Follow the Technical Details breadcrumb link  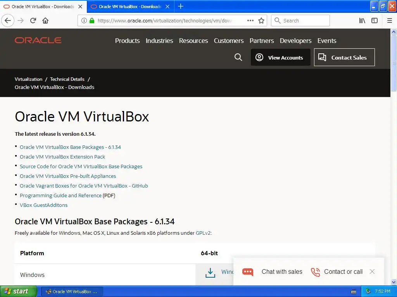[67, 79]
